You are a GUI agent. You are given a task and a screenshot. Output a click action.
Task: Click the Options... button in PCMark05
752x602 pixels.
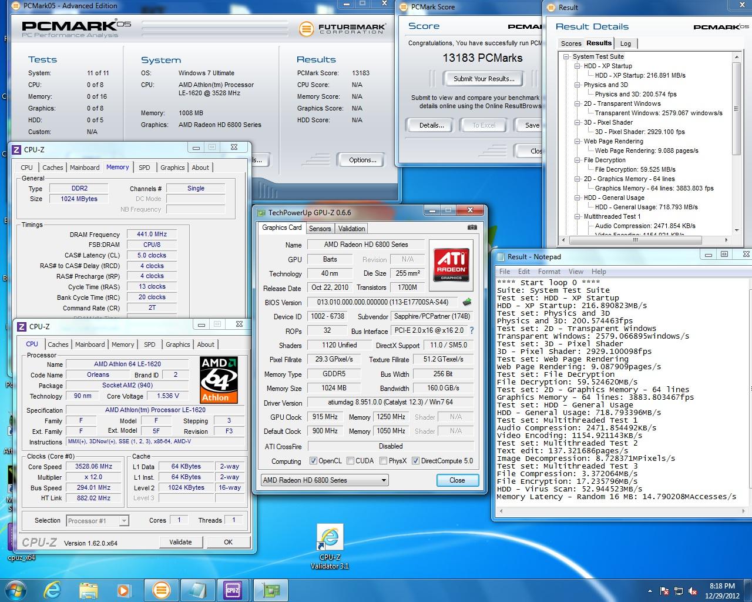pyautogui.click(x=362, y=160)
